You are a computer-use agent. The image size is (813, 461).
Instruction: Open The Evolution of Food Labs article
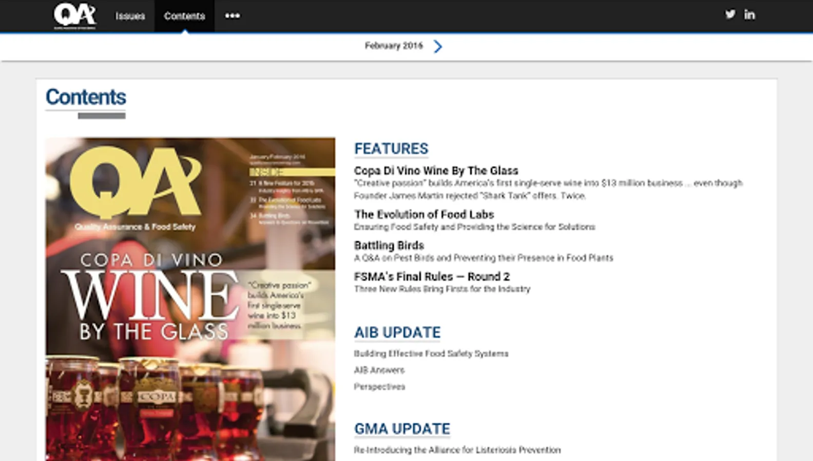coord(424,214)
